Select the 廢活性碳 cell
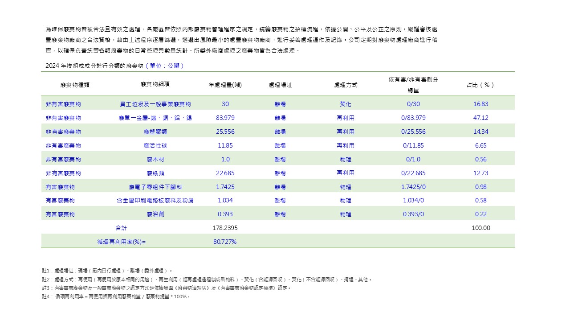This screenshot has height=321, width=570. click(x=155, y=146)
